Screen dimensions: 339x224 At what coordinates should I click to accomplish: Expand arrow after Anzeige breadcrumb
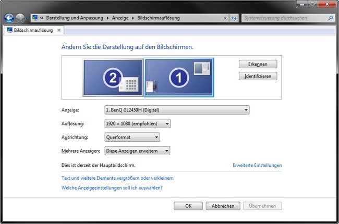pyautogui.click(x=133, y=18)
